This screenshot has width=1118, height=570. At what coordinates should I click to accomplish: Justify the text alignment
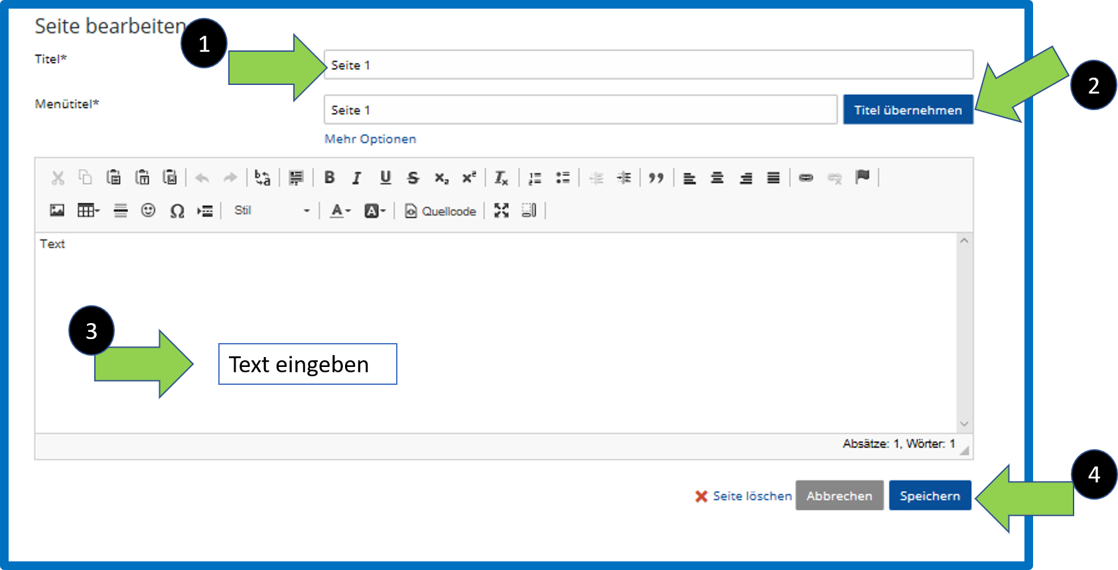(x=774, y=178)
